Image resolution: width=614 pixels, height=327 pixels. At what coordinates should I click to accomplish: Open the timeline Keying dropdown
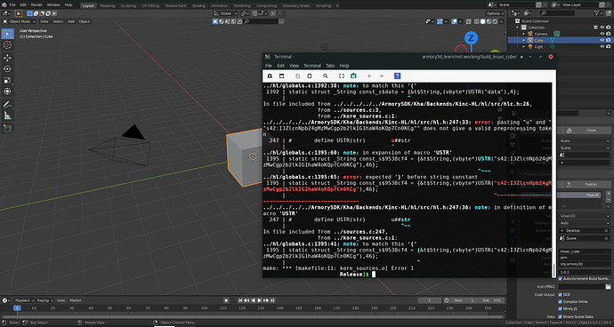(45, 300)
